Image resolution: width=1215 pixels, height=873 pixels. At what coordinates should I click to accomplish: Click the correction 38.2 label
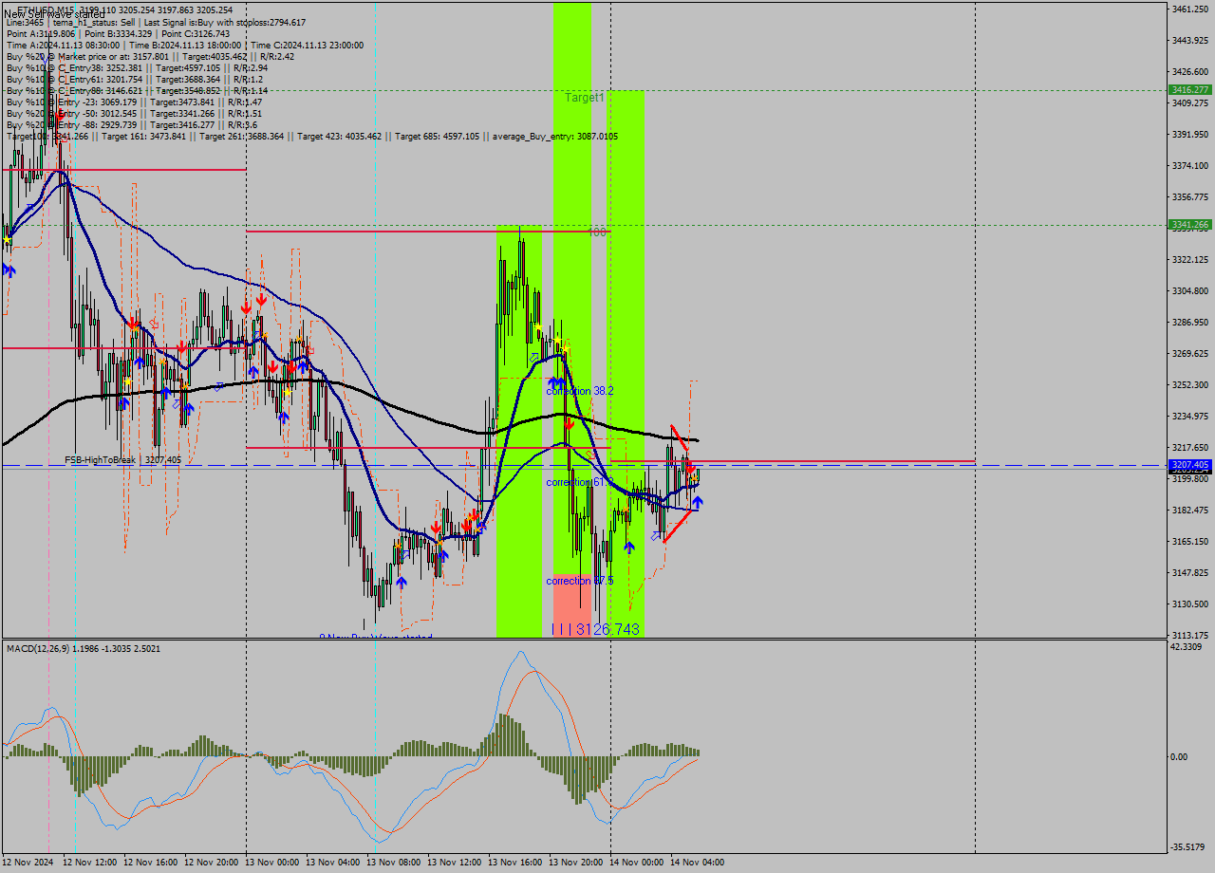click(580, 391)
